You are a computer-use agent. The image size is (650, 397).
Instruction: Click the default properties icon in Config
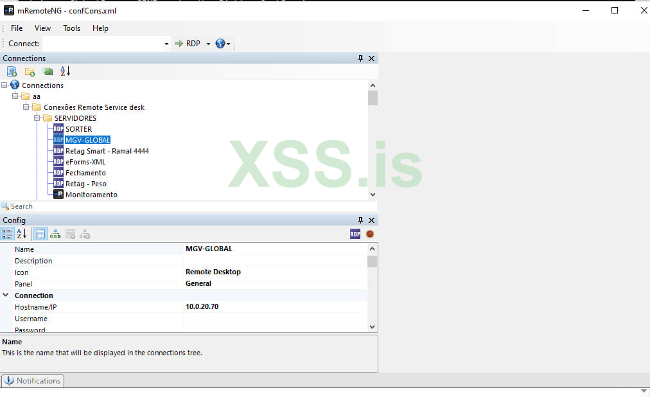click(x=70, y=234)
